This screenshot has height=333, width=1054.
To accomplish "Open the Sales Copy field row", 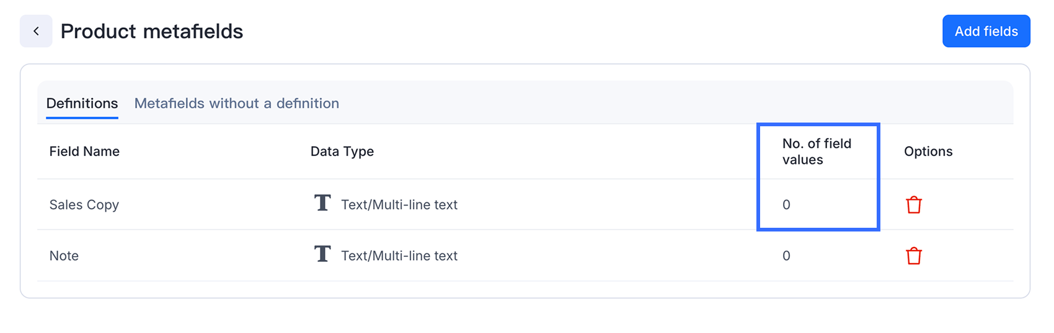I will 525,205.
